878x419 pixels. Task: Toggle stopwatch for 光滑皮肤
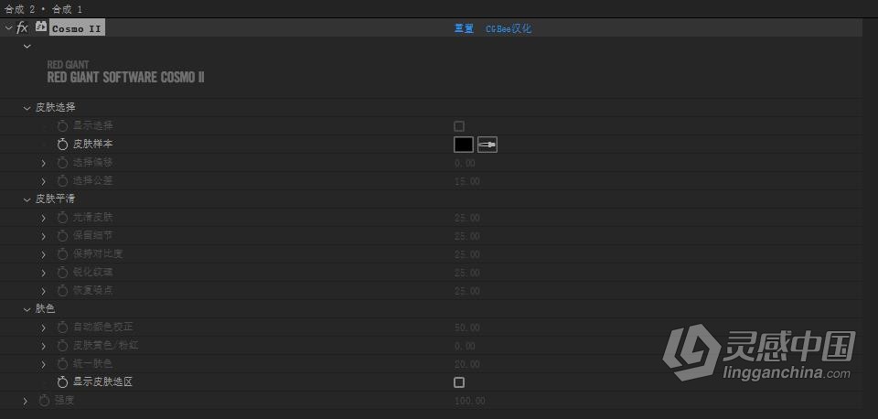pyautogui.click(x=63, y=218)
